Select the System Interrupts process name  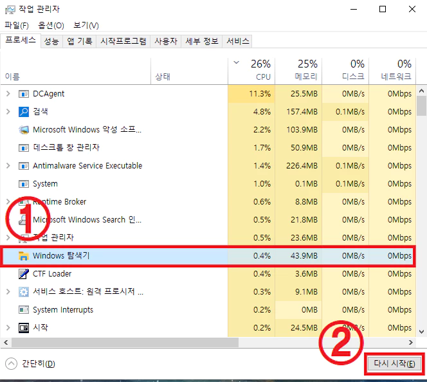(63, 310)
